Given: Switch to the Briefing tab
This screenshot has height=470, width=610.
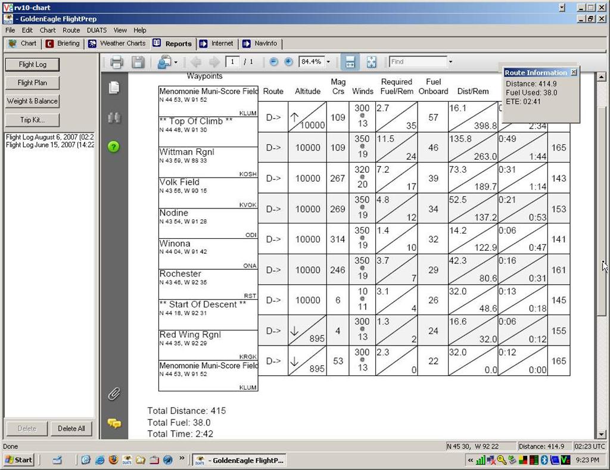Looking at the screenshot, I should (63, 43).
